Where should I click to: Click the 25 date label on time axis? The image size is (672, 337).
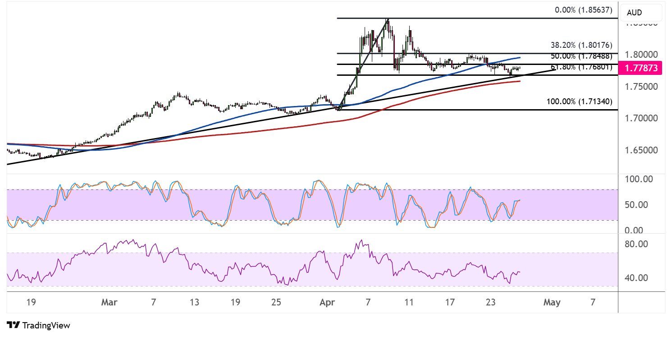tap(277, 303)
